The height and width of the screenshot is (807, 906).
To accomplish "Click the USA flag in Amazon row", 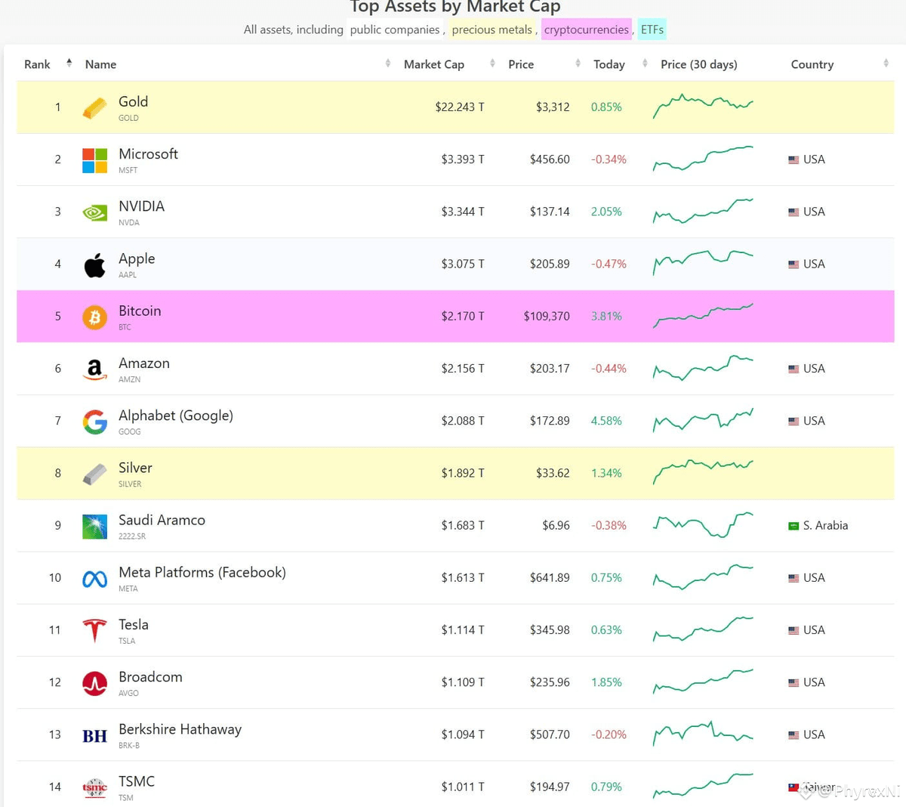I will (794, 369).
